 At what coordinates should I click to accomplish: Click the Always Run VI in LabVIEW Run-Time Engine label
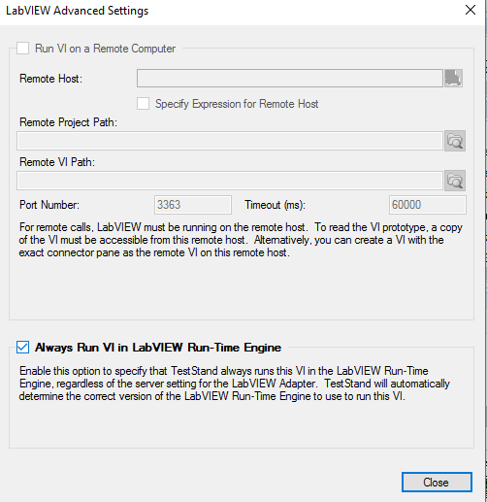tap(158, 348)
